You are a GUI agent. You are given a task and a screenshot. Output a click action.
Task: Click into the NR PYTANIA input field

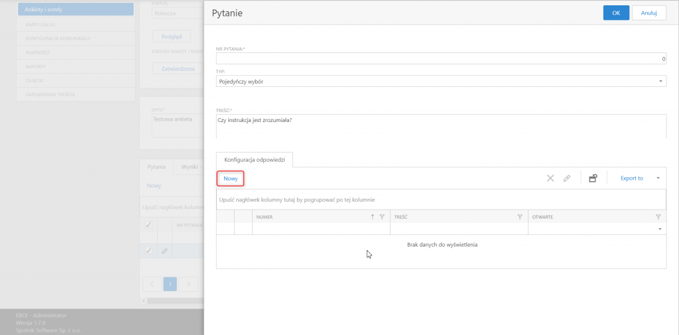click(x=441, y=58)
